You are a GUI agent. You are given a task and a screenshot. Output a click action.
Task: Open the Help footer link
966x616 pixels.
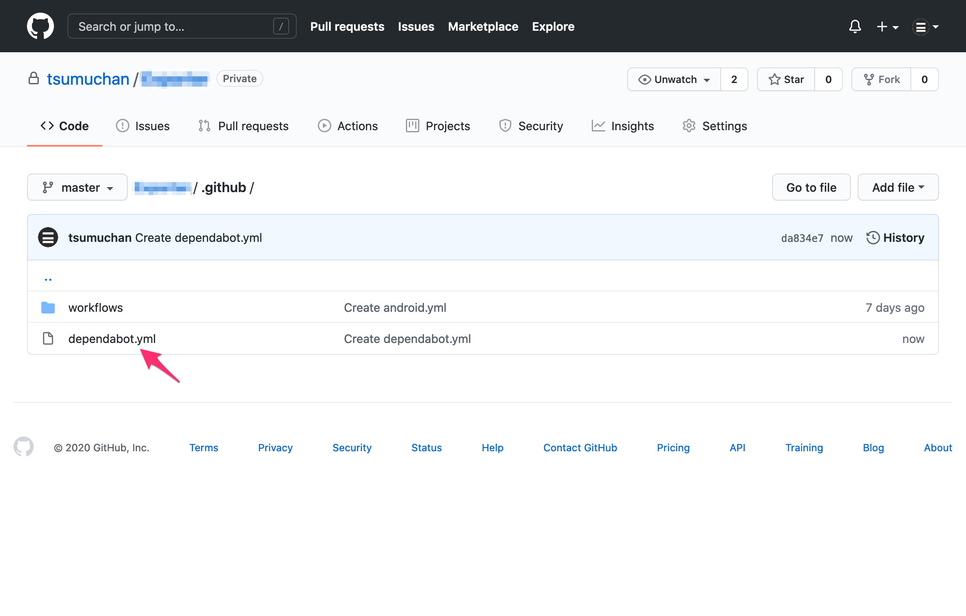(492, 447)
